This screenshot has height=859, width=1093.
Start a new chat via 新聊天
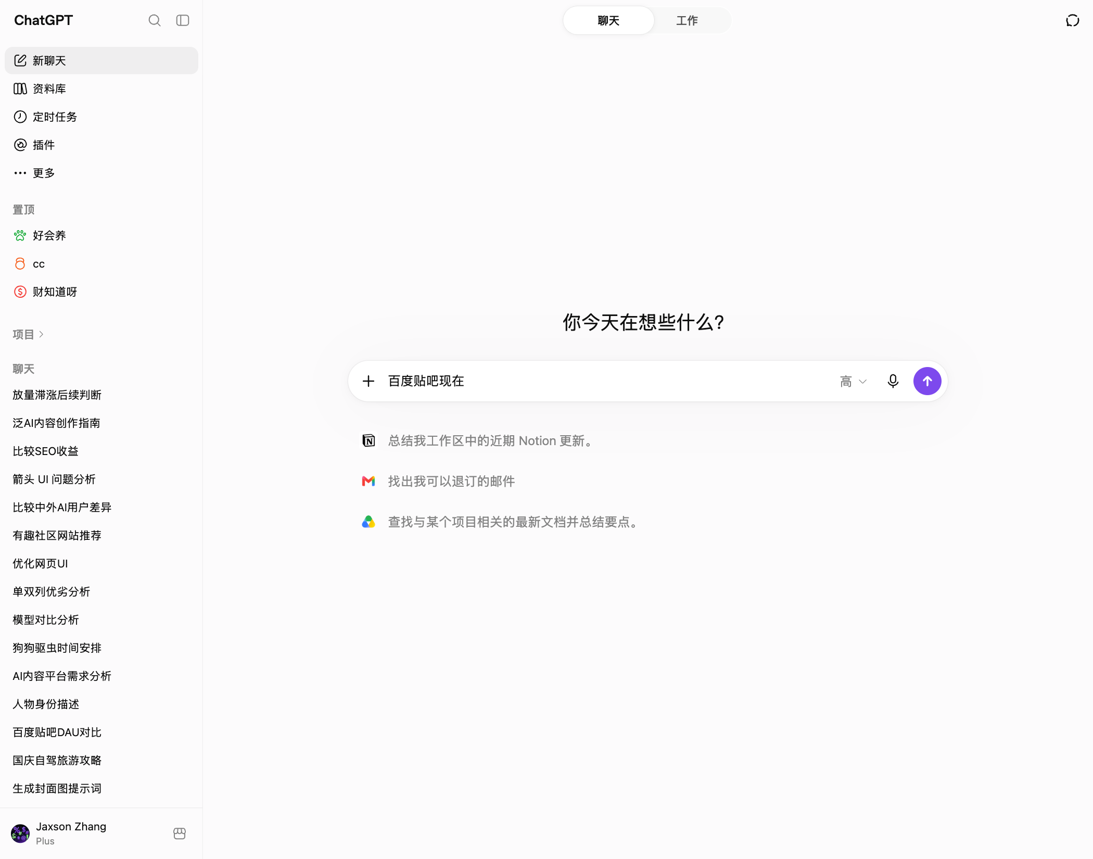(x=101, y=60)
